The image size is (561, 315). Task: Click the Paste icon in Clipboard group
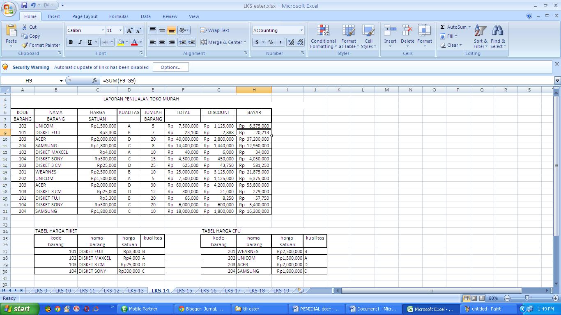tap(11, 31)
